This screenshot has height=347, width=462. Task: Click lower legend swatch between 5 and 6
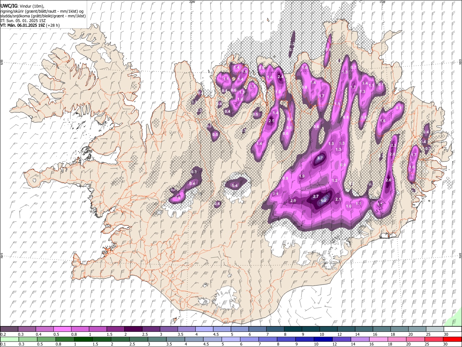231,339
